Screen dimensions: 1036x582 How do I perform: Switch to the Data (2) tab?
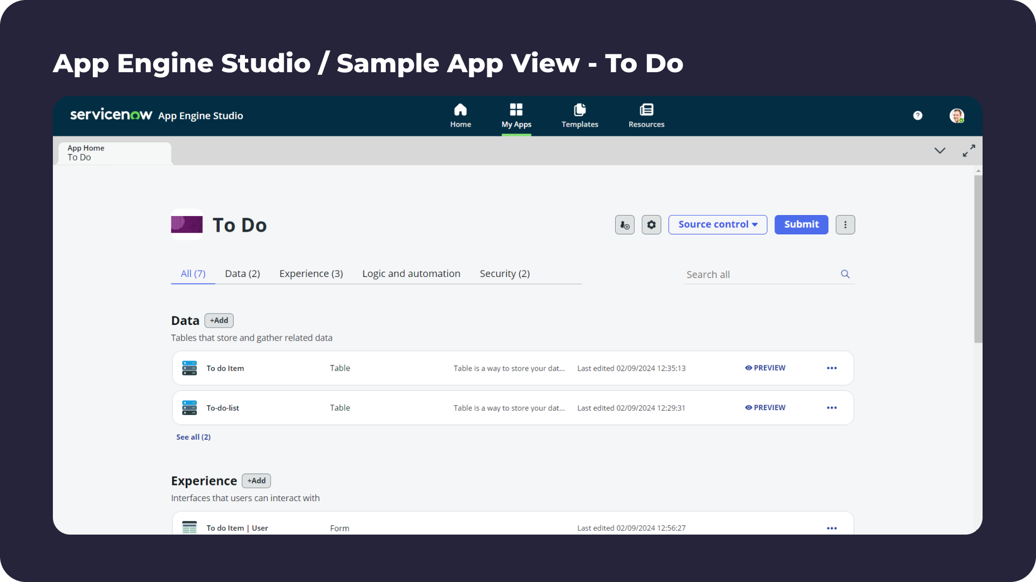coord(242,274)
